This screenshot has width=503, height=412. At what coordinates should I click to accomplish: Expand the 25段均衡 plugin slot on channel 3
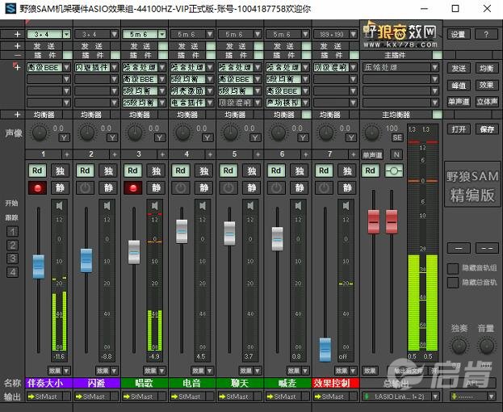(x=162, y=103)
